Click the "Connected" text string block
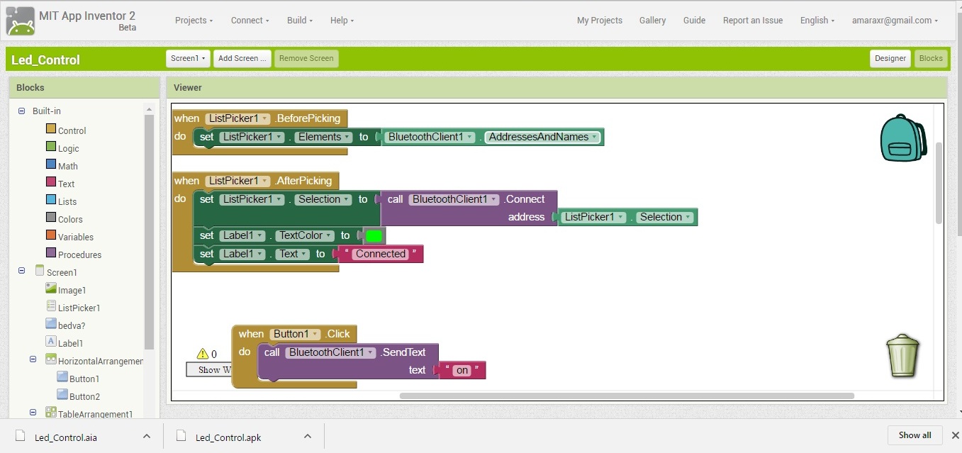962x453 pixels. pyautogui.click(x=380, y=254)
